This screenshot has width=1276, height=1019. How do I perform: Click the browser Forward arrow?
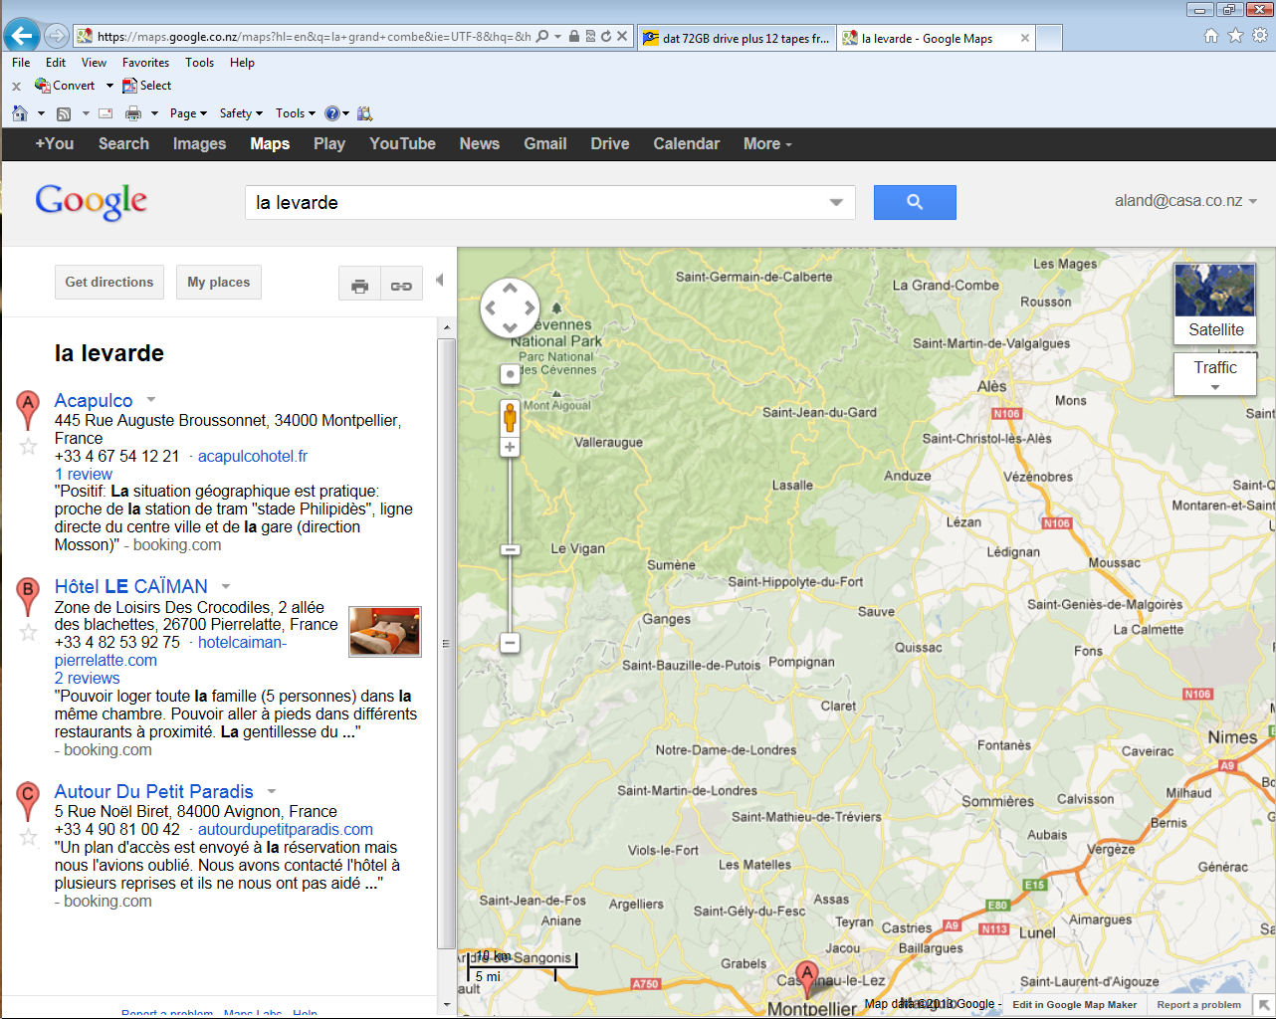coord(57,36)
